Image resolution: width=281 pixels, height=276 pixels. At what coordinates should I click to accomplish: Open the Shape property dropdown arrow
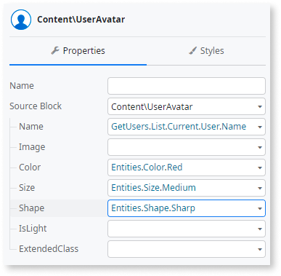pyautogui.click(x=260, y=208)
